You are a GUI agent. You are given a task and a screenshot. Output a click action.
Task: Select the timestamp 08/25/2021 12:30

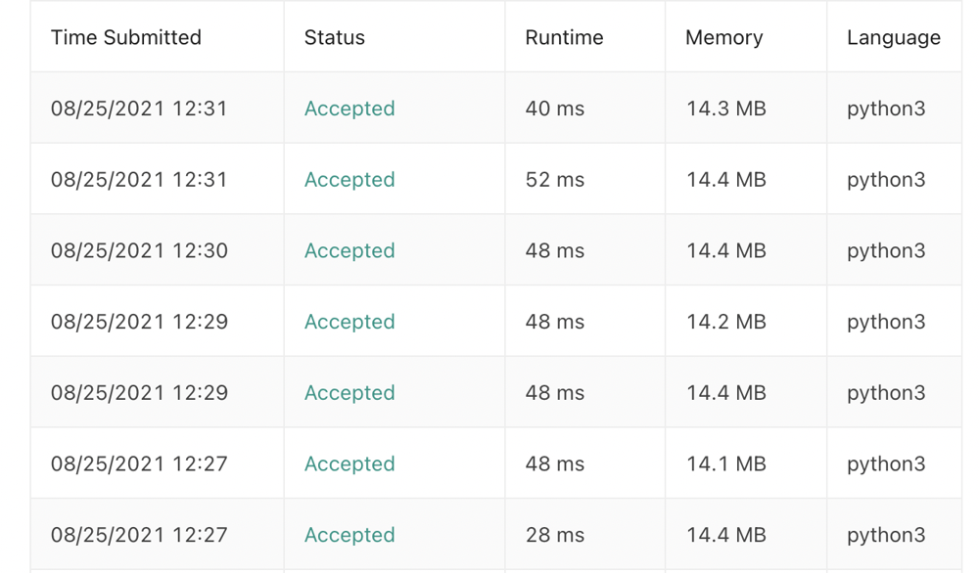[139, 250]
